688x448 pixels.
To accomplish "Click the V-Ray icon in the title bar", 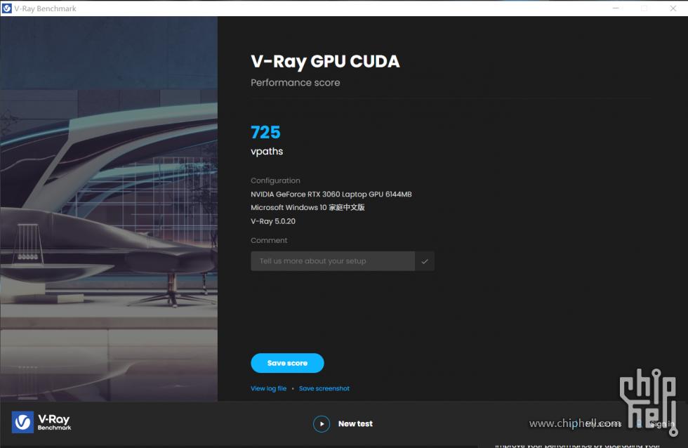I will [7, 8].
